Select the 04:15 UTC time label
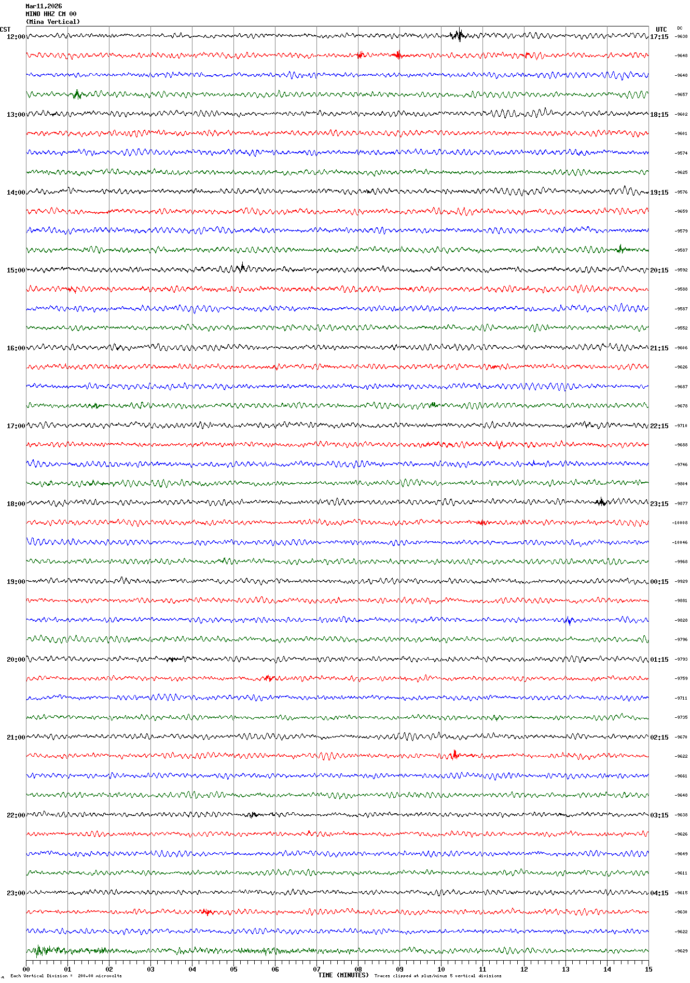The image size is (690, 983). point(659,893)
